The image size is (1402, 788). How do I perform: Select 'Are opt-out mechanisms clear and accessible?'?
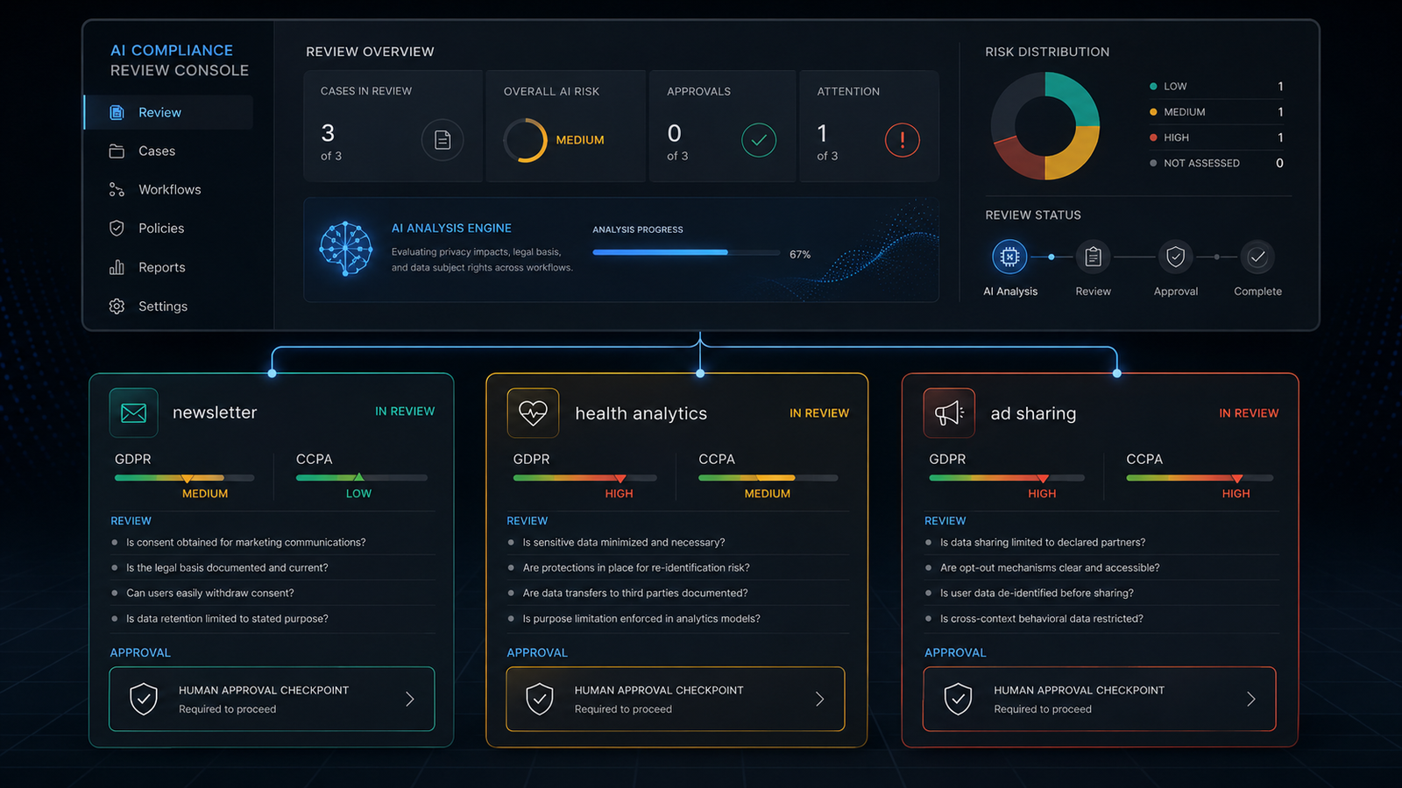(x=1050, y=568)
